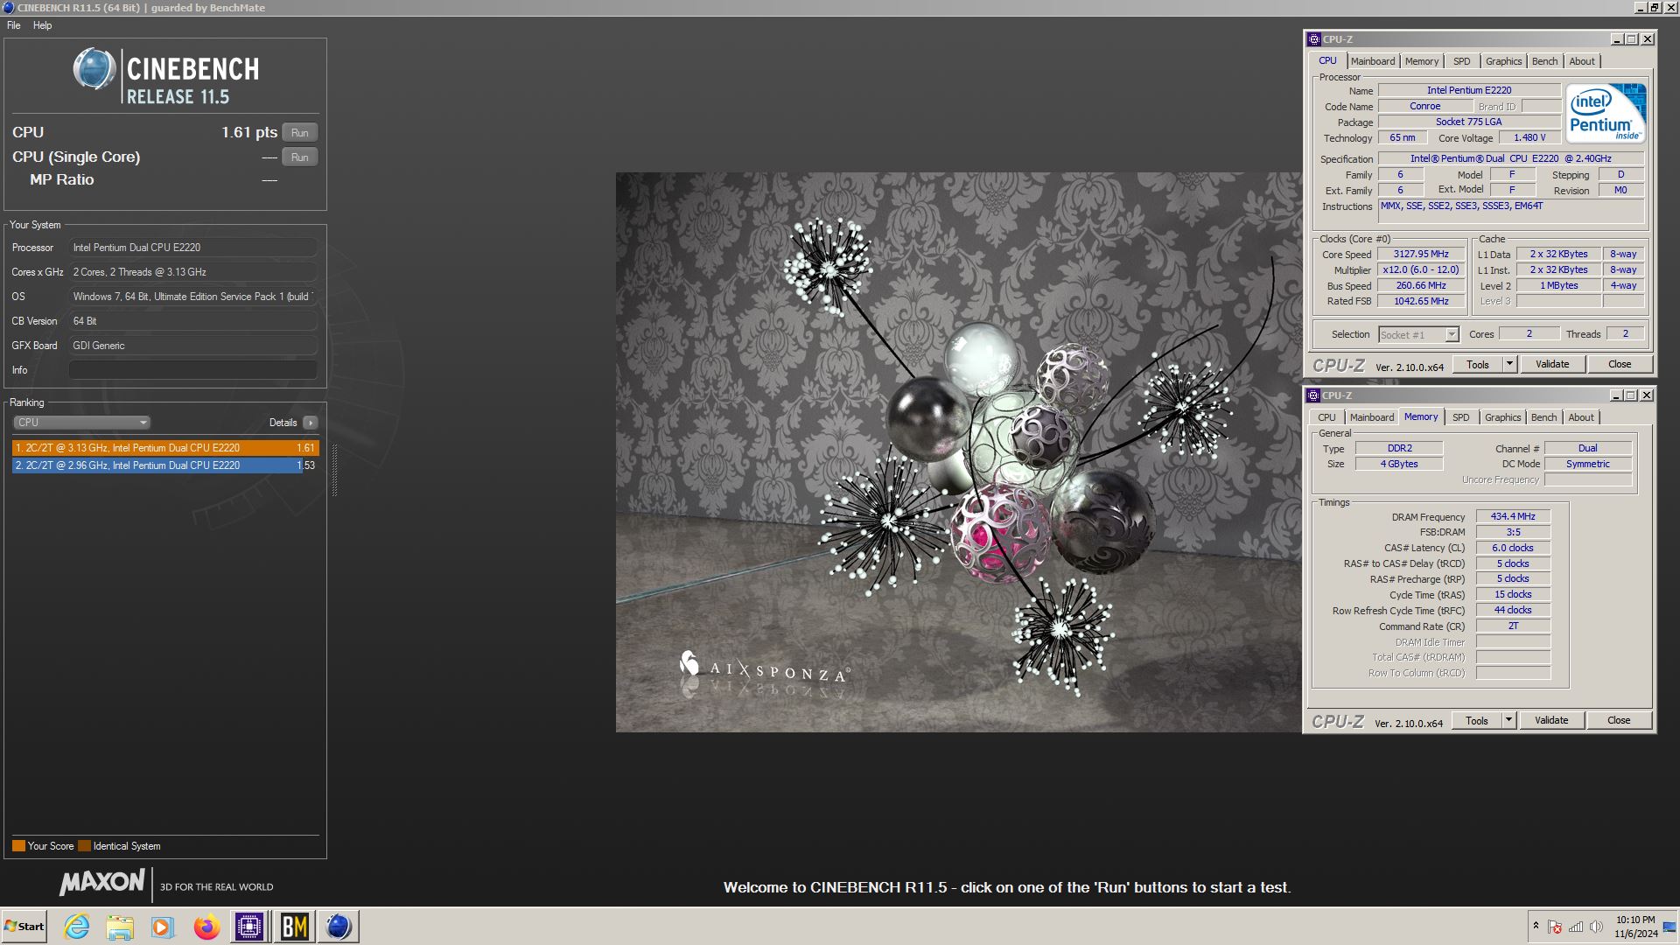The image size is (1680, 945).
Task: Select ranking entry with 1.61 score
Action: coord(165,448)
